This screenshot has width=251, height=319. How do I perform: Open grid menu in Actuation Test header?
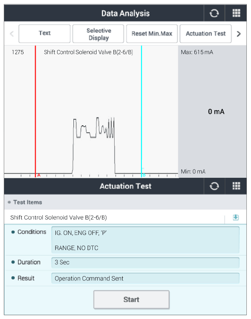click(x=236, y=186)
